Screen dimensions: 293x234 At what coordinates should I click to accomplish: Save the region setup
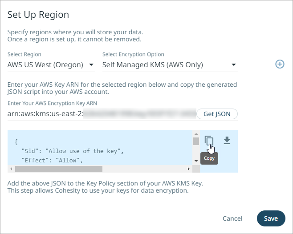click(271, 218)
